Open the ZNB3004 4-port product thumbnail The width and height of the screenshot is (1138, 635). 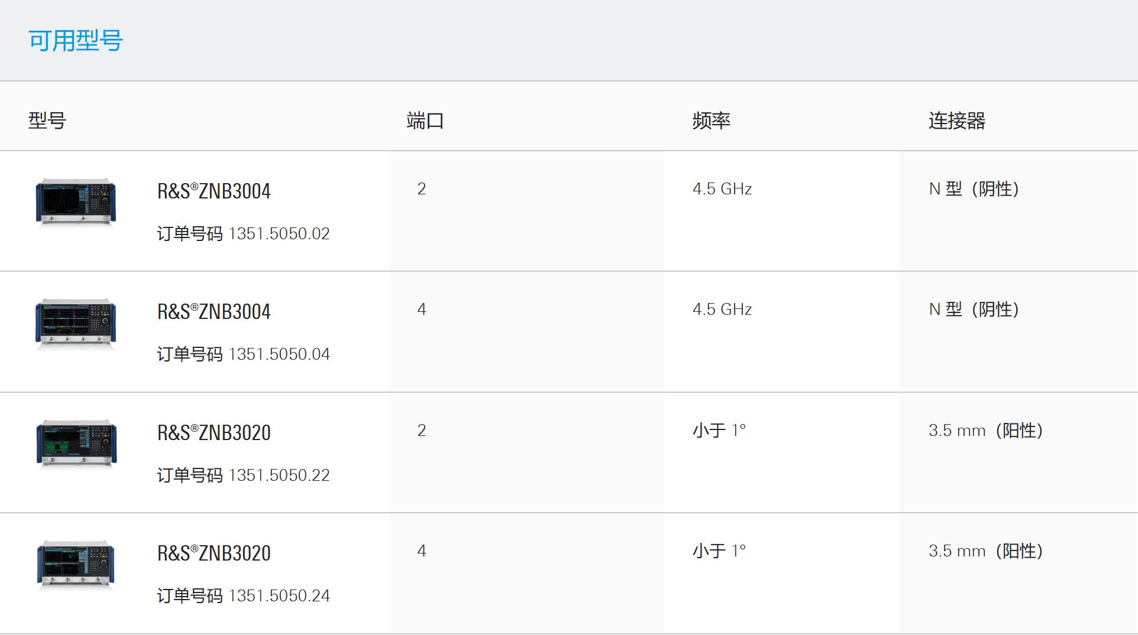pos(76,324)
